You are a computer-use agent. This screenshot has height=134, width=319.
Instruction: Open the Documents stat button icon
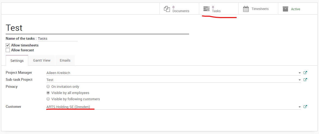[x=167, y=9]
